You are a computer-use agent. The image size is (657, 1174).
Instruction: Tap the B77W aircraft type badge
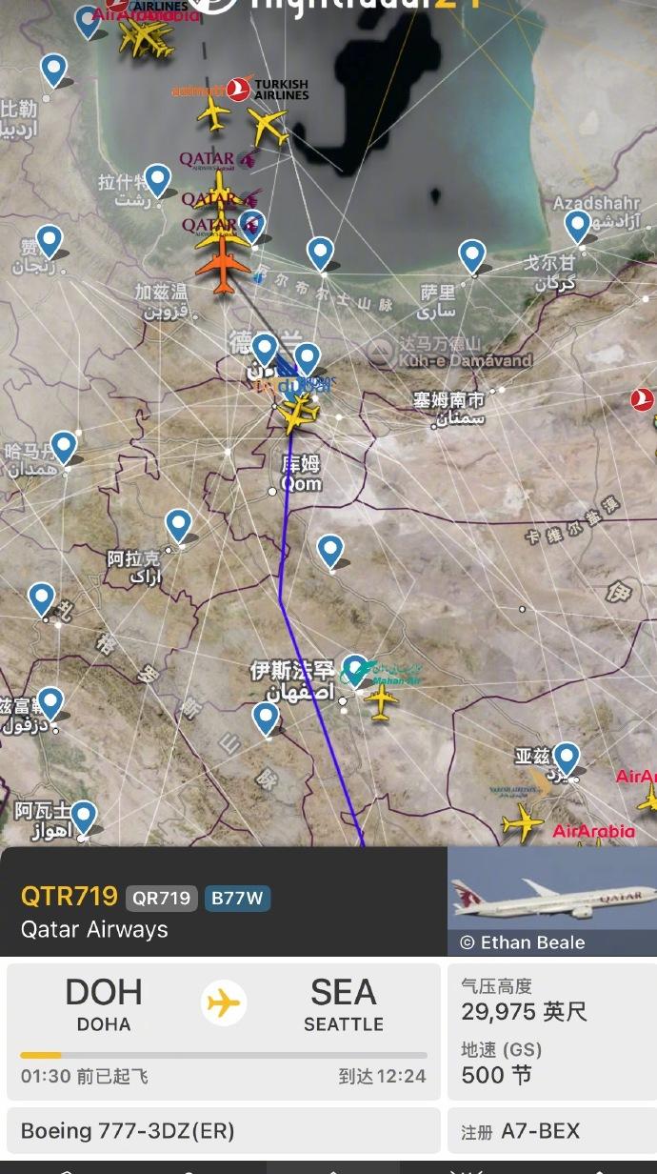[237, 898]
